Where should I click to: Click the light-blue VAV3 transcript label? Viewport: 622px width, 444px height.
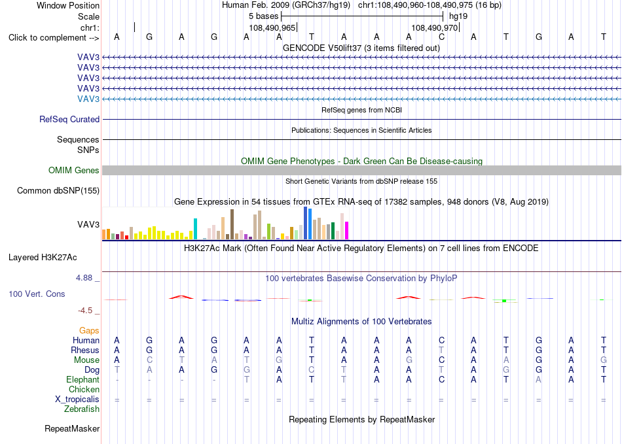tap(88, 99)
